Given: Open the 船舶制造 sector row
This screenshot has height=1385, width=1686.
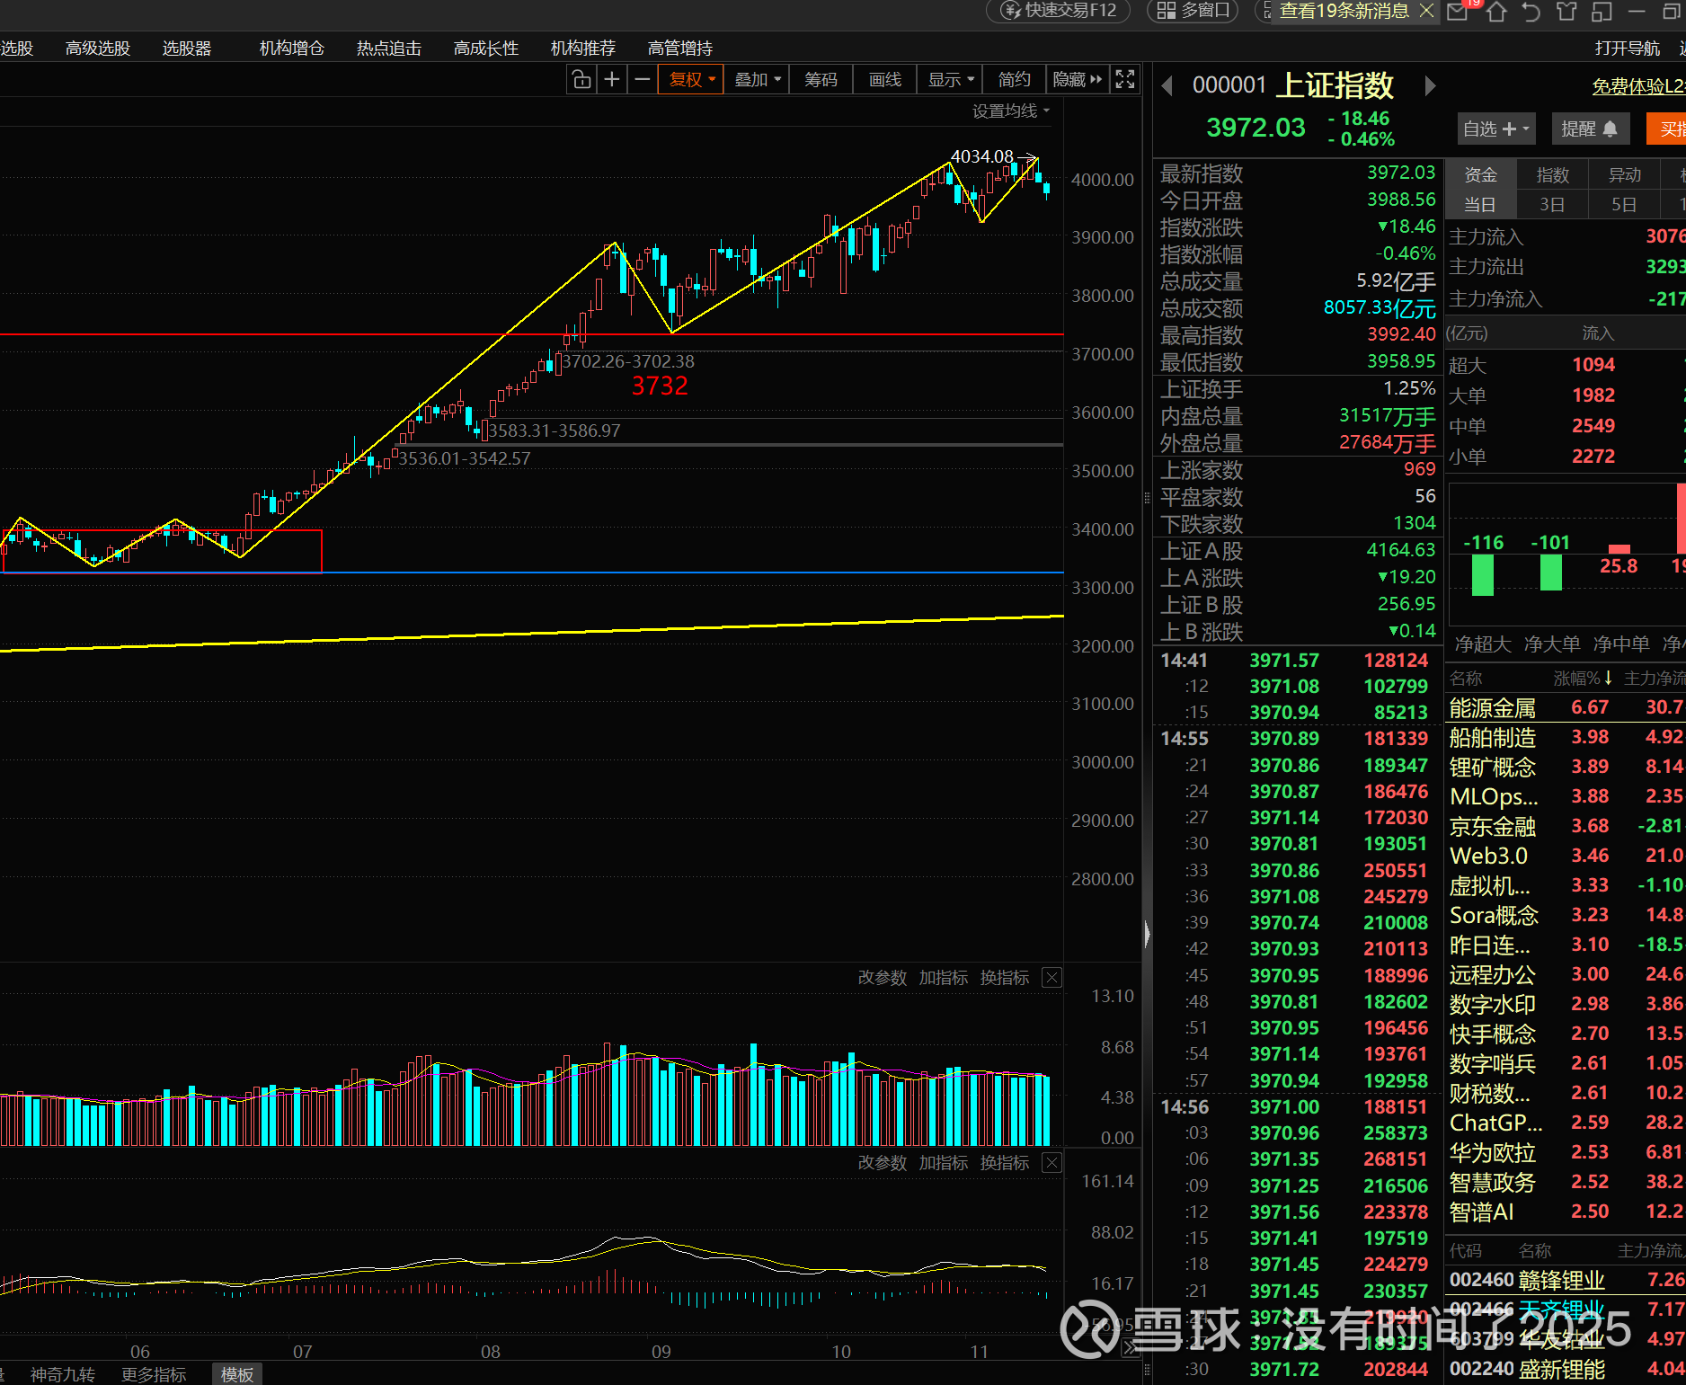Looking at the screenshot, I should [x=1566, y=737].
